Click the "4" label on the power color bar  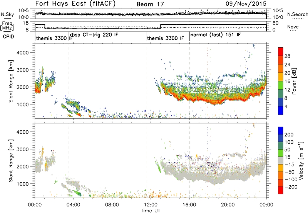(286, 107)
